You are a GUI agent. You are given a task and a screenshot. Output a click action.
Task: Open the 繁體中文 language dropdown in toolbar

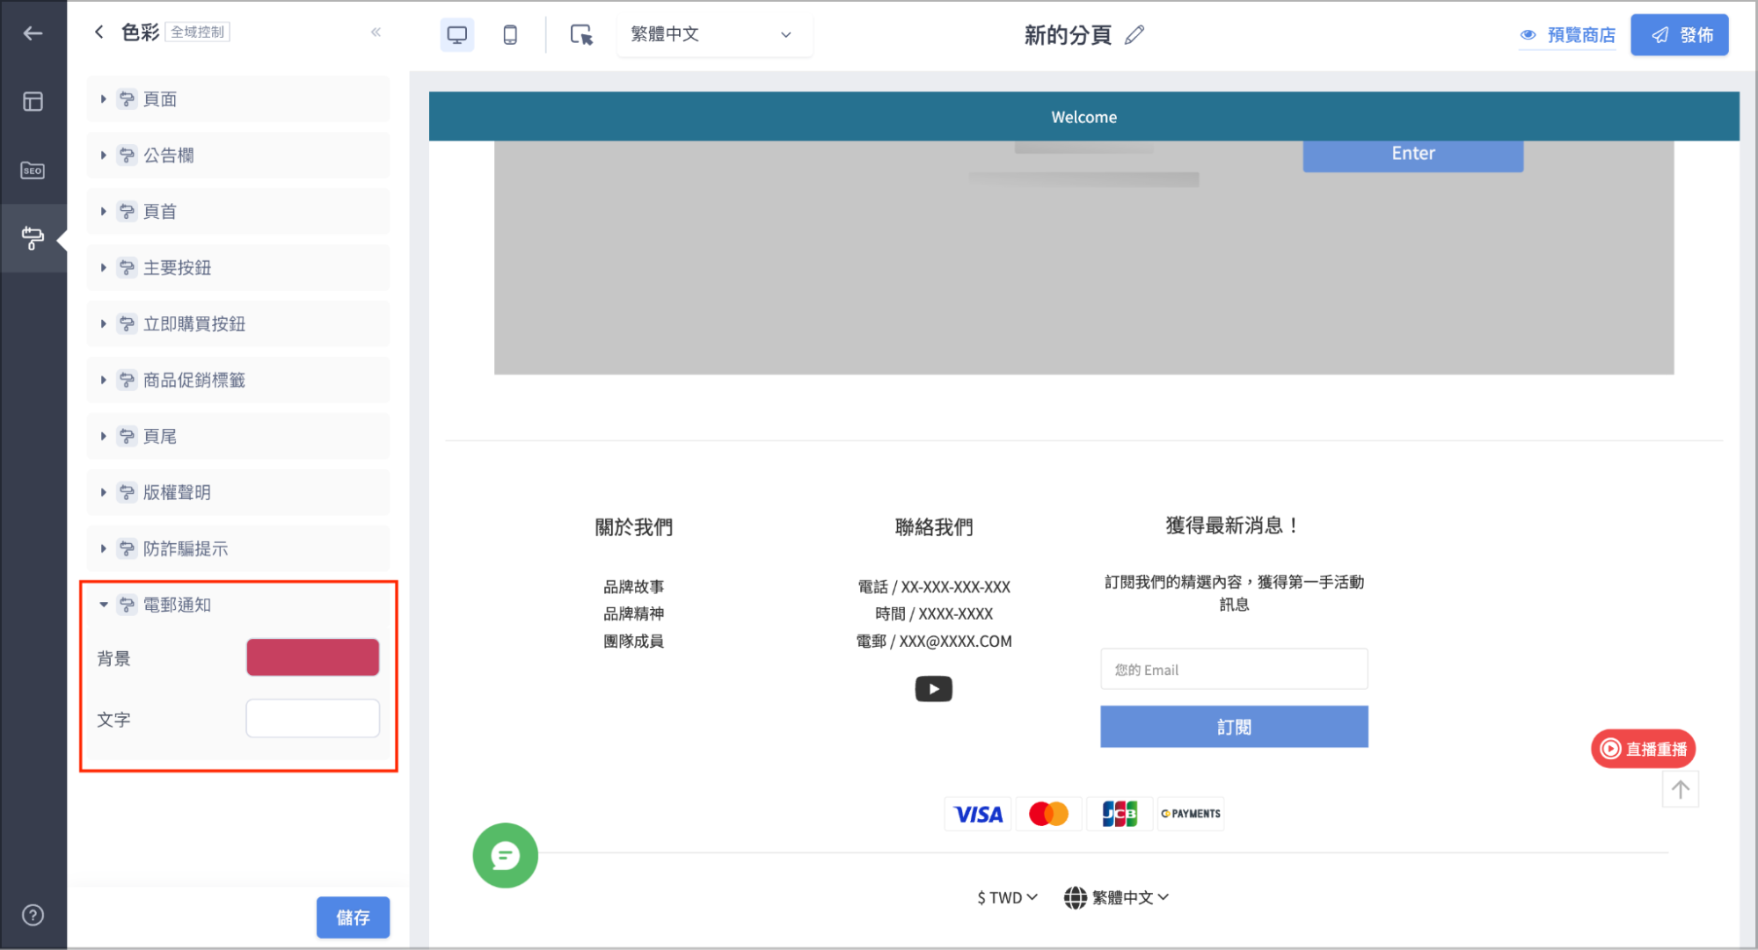(x=714, y=34)
